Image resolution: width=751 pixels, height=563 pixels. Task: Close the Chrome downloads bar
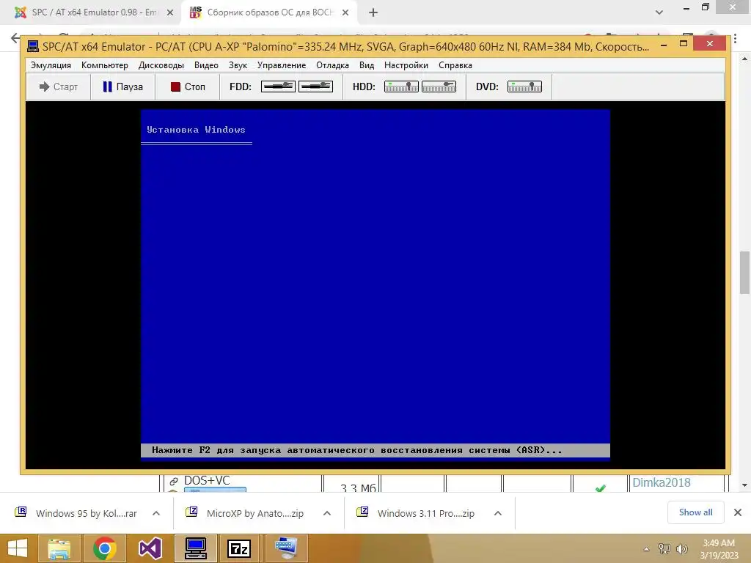tap(738, 512)
